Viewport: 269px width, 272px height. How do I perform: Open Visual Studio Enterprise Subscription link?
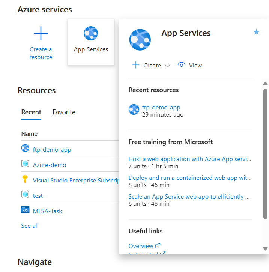coord(76,181)
